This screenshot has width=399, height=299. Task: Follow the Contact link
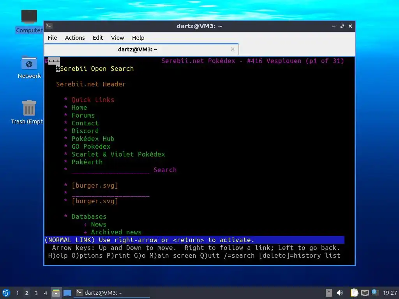85,123
